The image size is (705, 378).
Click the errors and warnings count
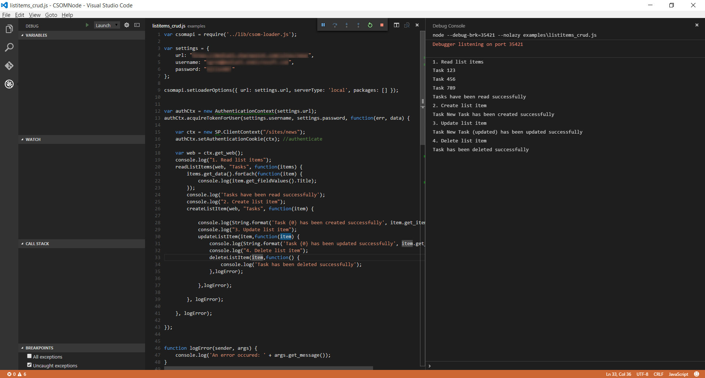pyautogui.click(x=17, y=374)
